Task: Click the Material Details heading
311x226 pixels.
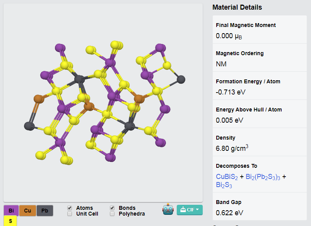Action: (x=237, y=7)
